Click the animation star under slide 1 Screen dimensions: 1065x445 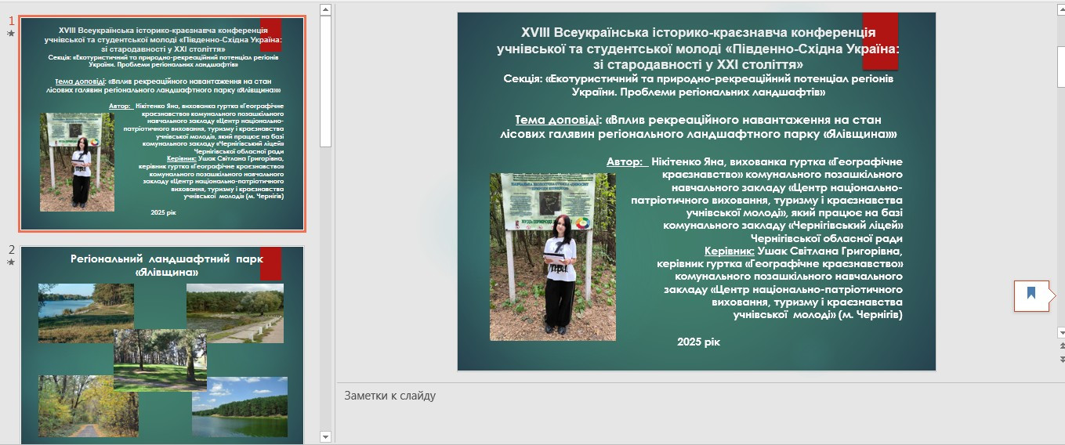tap(11, 34)
